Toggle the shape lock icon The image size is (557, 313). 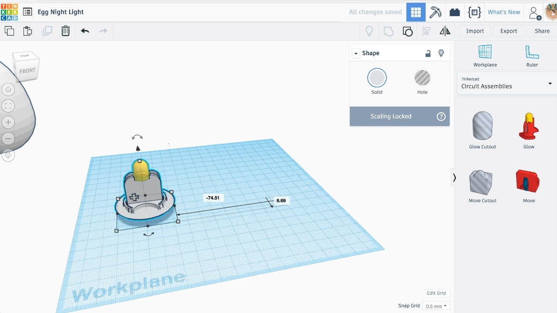pyautogui.click(x=428, y=53)
